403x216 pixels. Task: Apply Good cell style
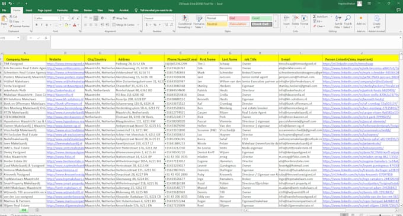tap(261, 18)
